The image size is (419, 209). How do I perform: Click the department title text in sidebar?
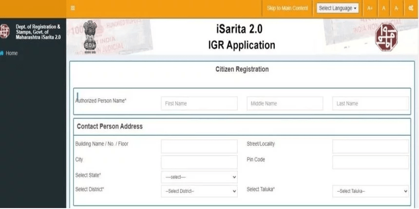coord(38,32)
